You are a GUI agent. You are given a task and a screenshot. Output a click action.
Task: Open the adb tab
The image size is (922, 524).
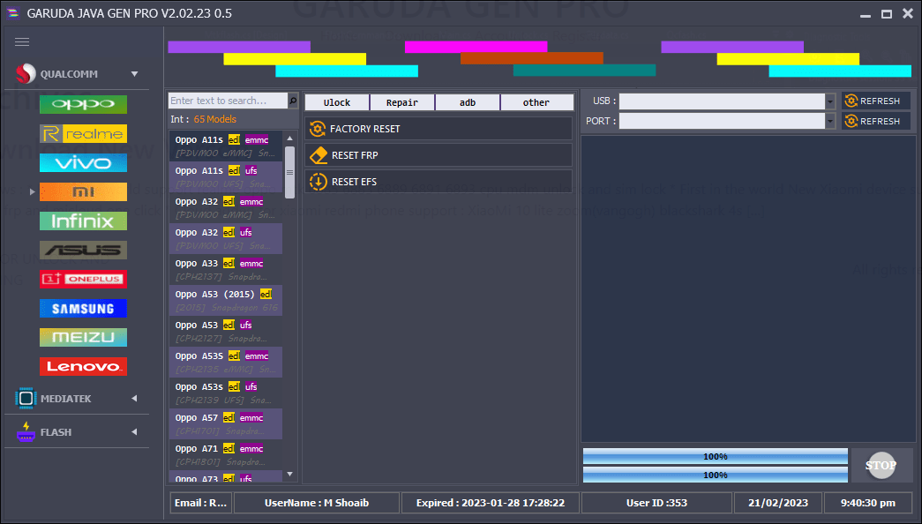click(x=467, y=101)
